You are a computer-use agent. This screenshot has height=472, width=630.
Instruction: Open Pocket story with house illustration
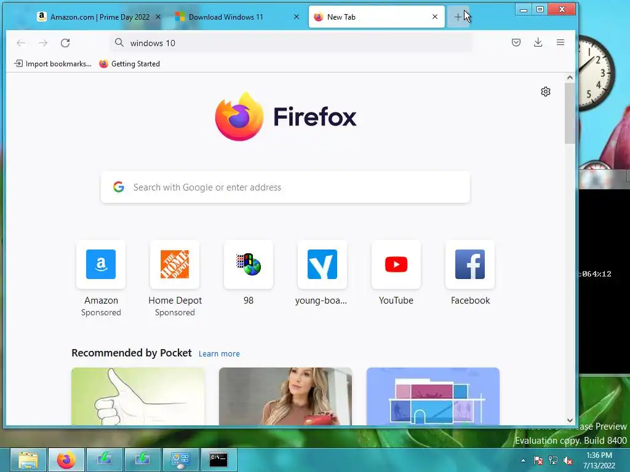433,396
